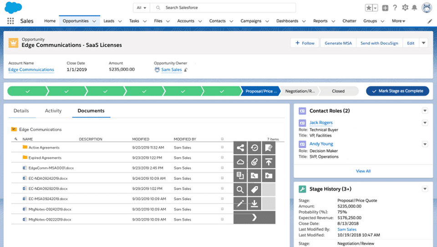The height and width of the screenshot is (247, 437).
Task: Open the Chatter navigation item
Action: point(349,21)
